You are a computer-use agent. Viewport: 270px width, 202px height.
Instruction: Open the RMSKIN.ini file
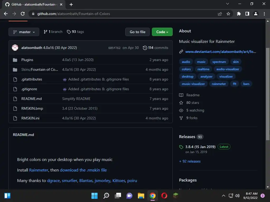(x=30, y=118)
